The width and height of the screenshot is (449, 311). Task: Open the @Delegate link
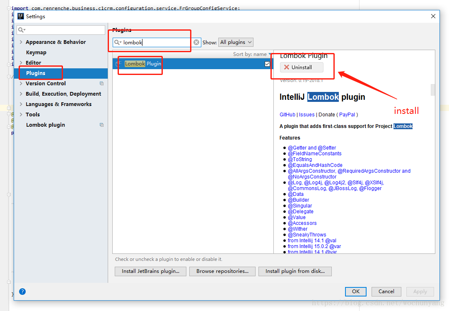click(300, 212)
